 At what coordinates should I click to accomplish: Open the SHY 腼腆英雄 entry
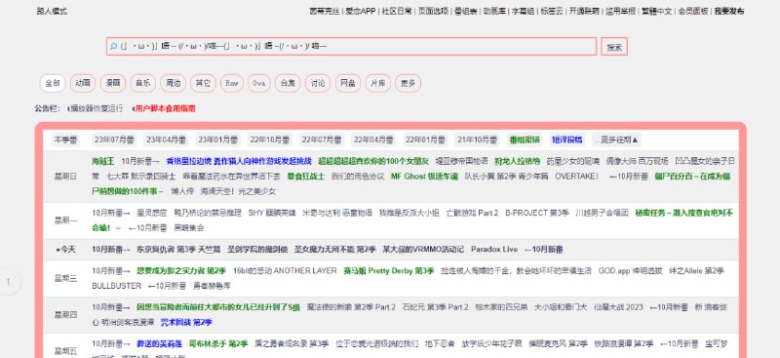[272, 213]
